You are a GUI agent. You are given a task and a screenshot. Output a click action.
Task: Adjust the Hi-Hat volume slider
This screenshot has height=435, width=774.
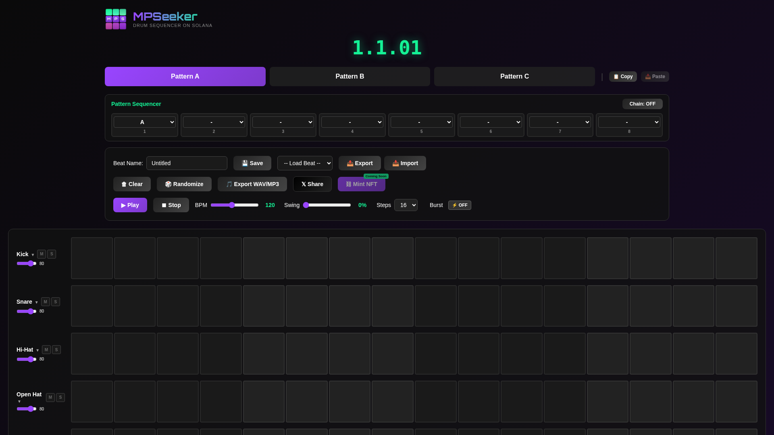tap(27, 359)
